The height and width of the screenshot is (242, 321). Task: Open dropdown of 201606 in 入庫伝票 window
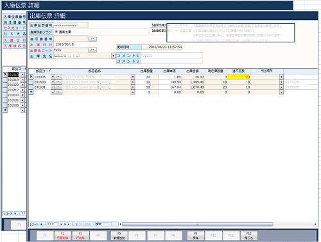click(x=22, y=105)
